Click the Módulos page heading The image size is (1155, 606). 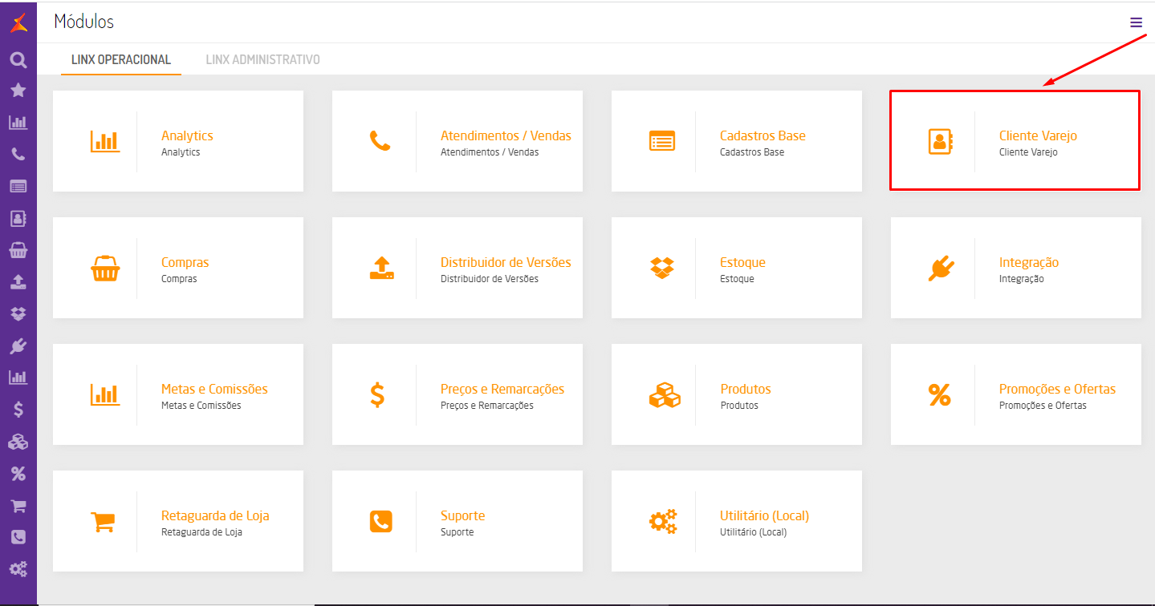click(84, 22)
